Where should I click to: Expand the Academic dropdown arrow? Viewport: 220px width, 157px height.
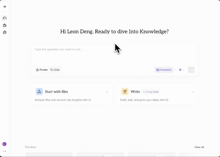175,70
